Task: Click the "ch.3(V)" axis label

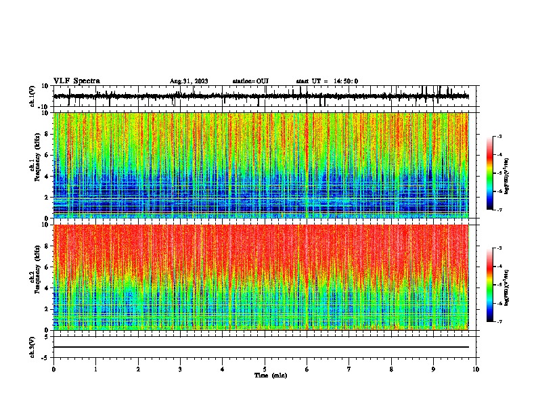Action: (32, 347)
